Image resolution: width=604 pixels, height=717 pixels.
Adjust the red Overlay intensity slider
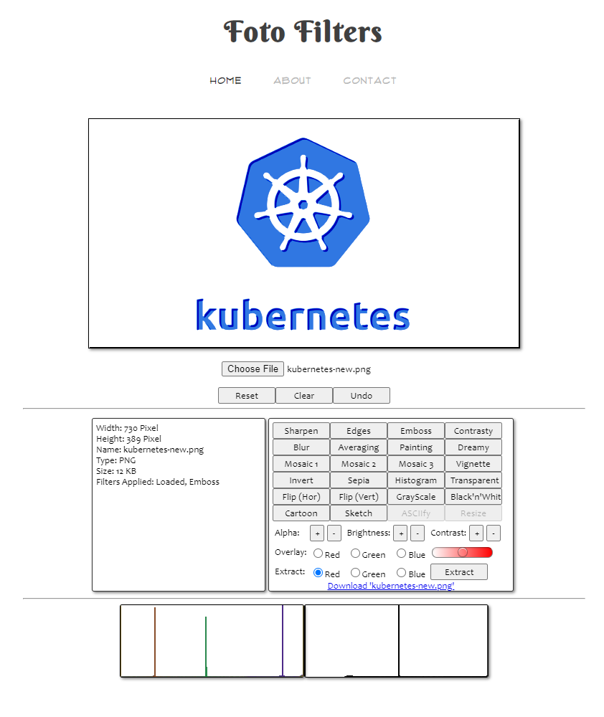coord(462,552)
